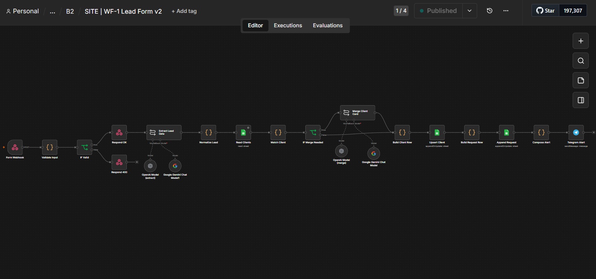Select the Form Webhook trigger node

coord(15,147)
